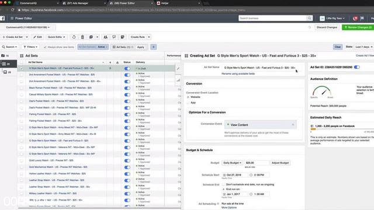Open the Daily Budget dropdown
The width and height of the screenshot is (374, 210).
point(233,163)
